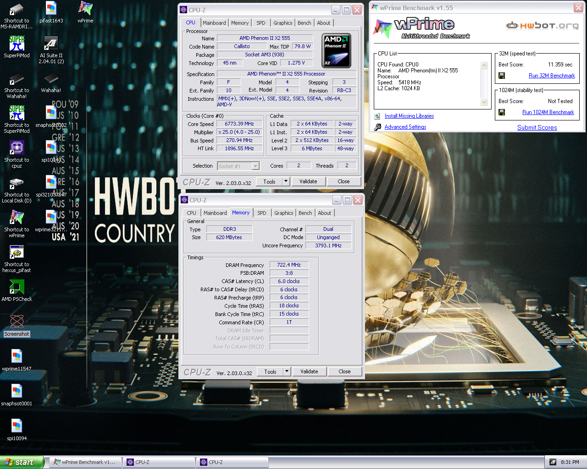Click Submit Scores link in wPrime

click(537, 128)
